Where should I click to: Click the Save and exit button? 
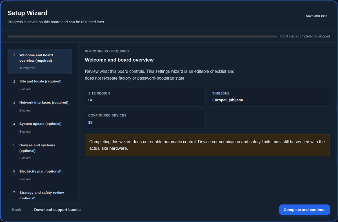click(x=316, y=16)
